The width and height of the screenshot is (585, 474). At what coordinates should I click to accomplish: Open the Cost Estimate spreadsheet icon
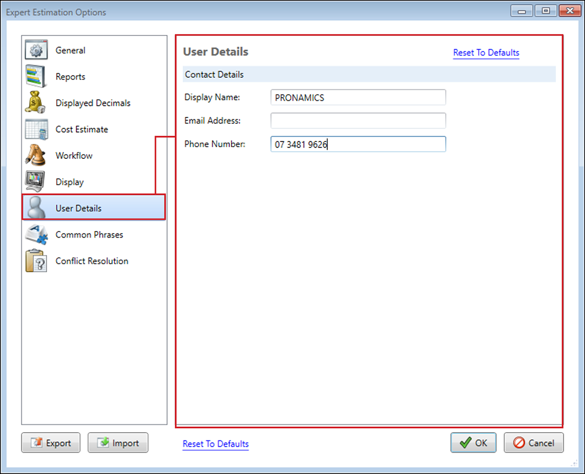click(36, 130)
